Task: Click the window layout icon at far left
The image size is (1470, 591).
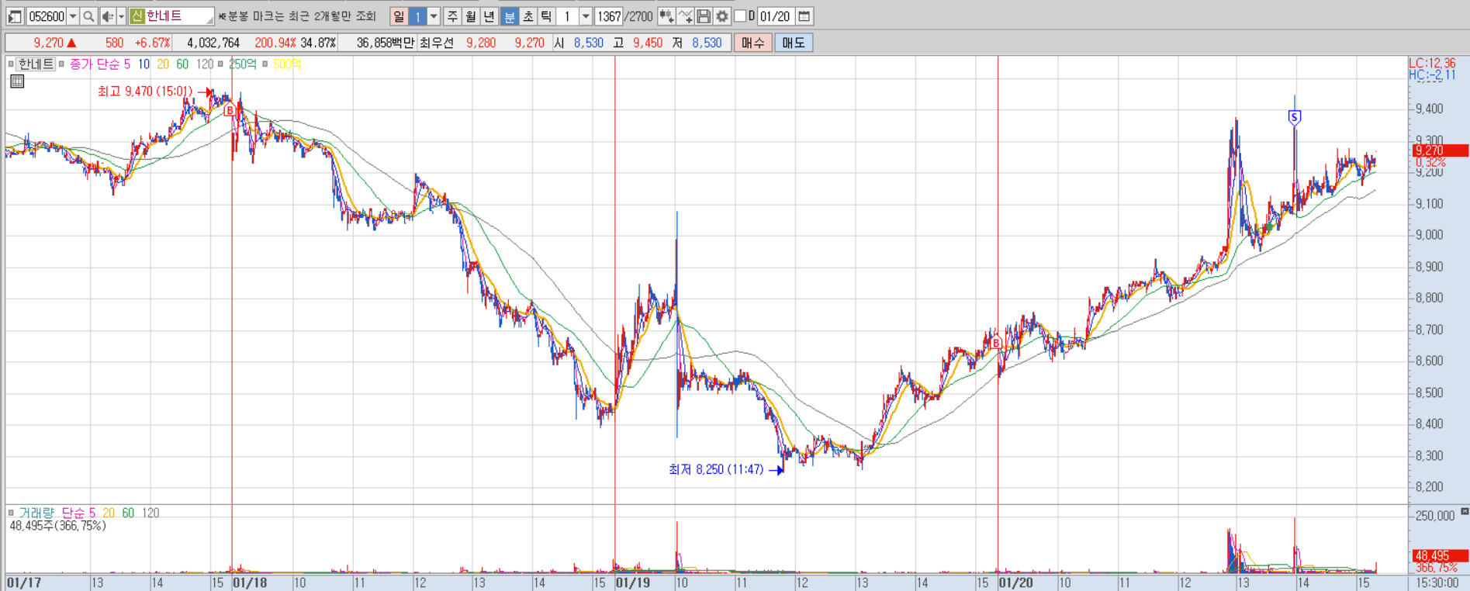Action: (15, 16)
